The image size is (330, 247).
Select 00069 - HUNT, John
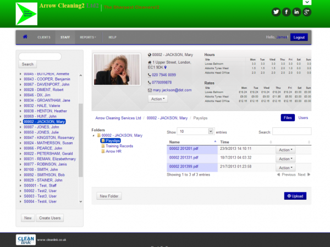[40, 116]
